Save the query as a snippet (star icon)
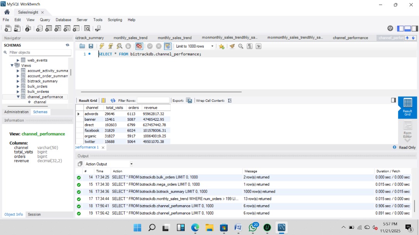The width and height of the screenshot is (419, 235). (222, 46)
